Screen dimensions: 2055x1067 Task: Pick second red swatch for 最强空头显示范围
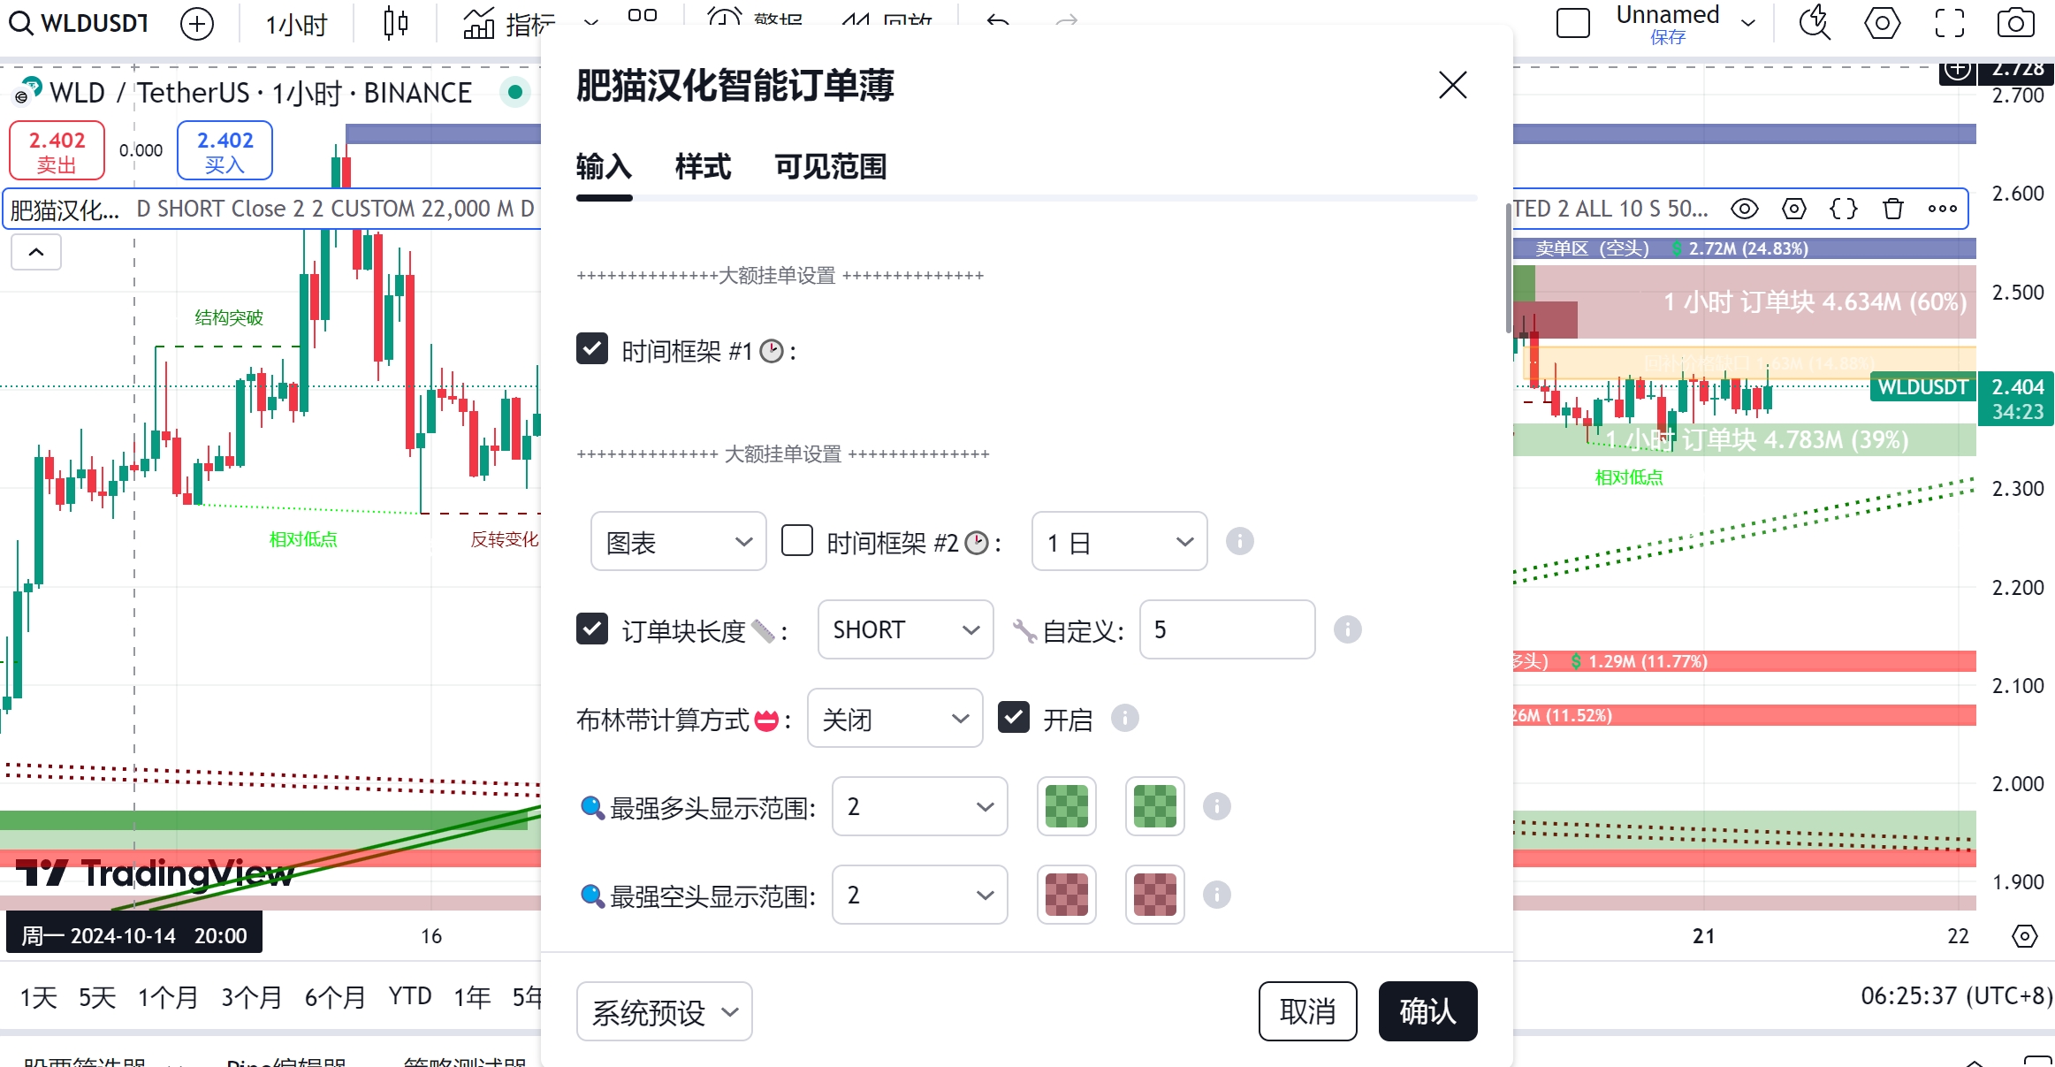pyautogui.click(x=1155, y=895)
